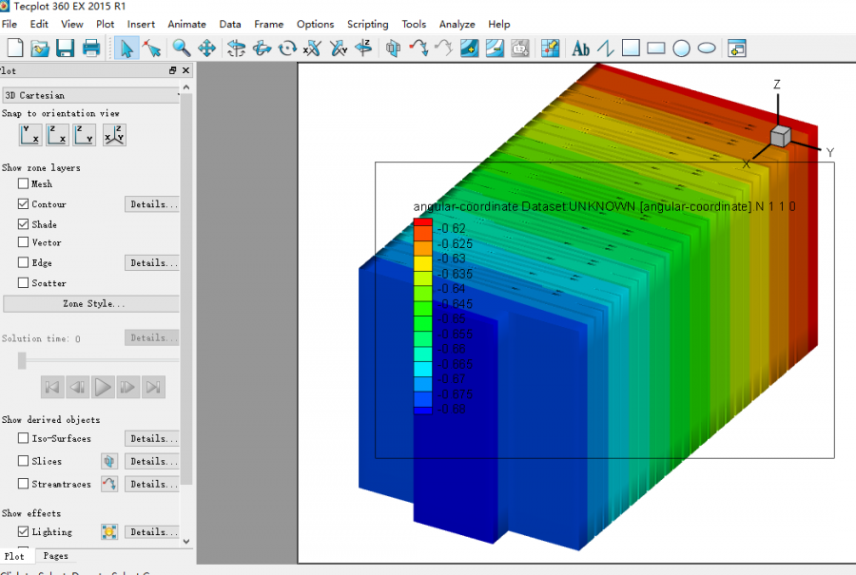
Task: Uncheck the Contour layer checkbox
Action: click(x=24, y=204)
